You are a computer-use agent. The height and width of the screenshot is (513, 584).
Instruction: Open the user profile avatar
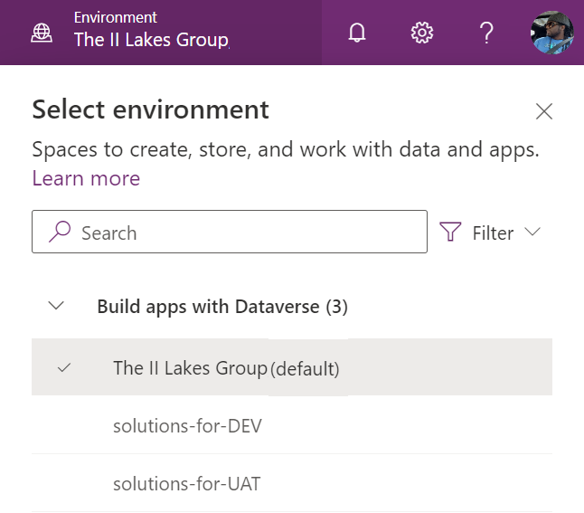(x=551, y=33)
